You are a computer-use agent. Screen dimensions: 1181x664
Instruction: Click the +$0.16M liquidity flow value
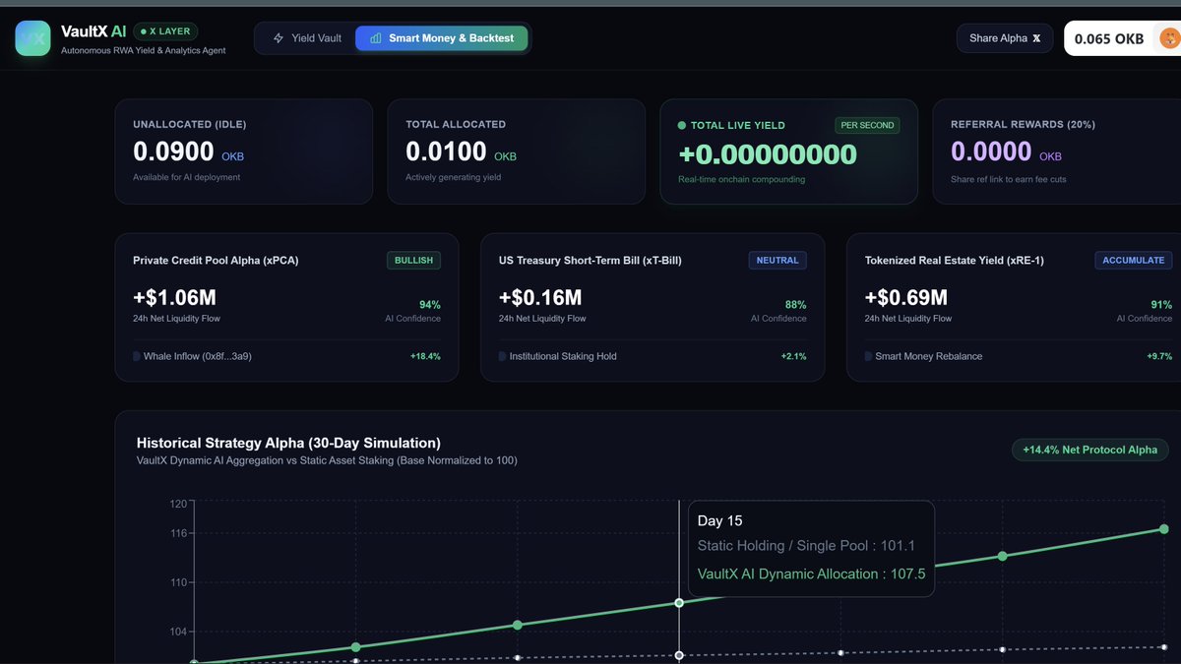pyautogui.click(x=540, y=297)
